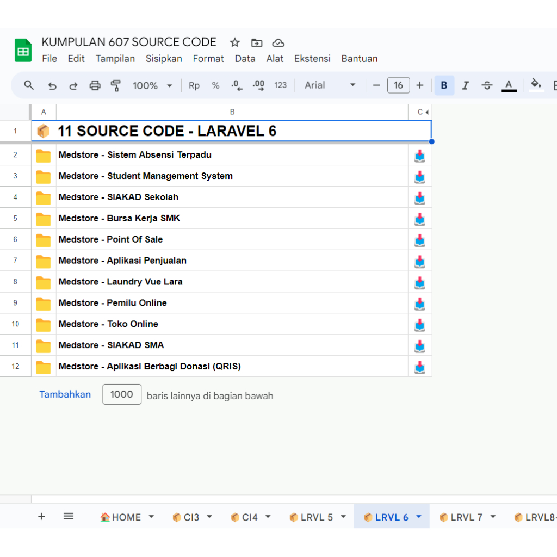
Task: Expand the LRVL 6 sheet tab menu arrow
Action: (x=419, y=517)
